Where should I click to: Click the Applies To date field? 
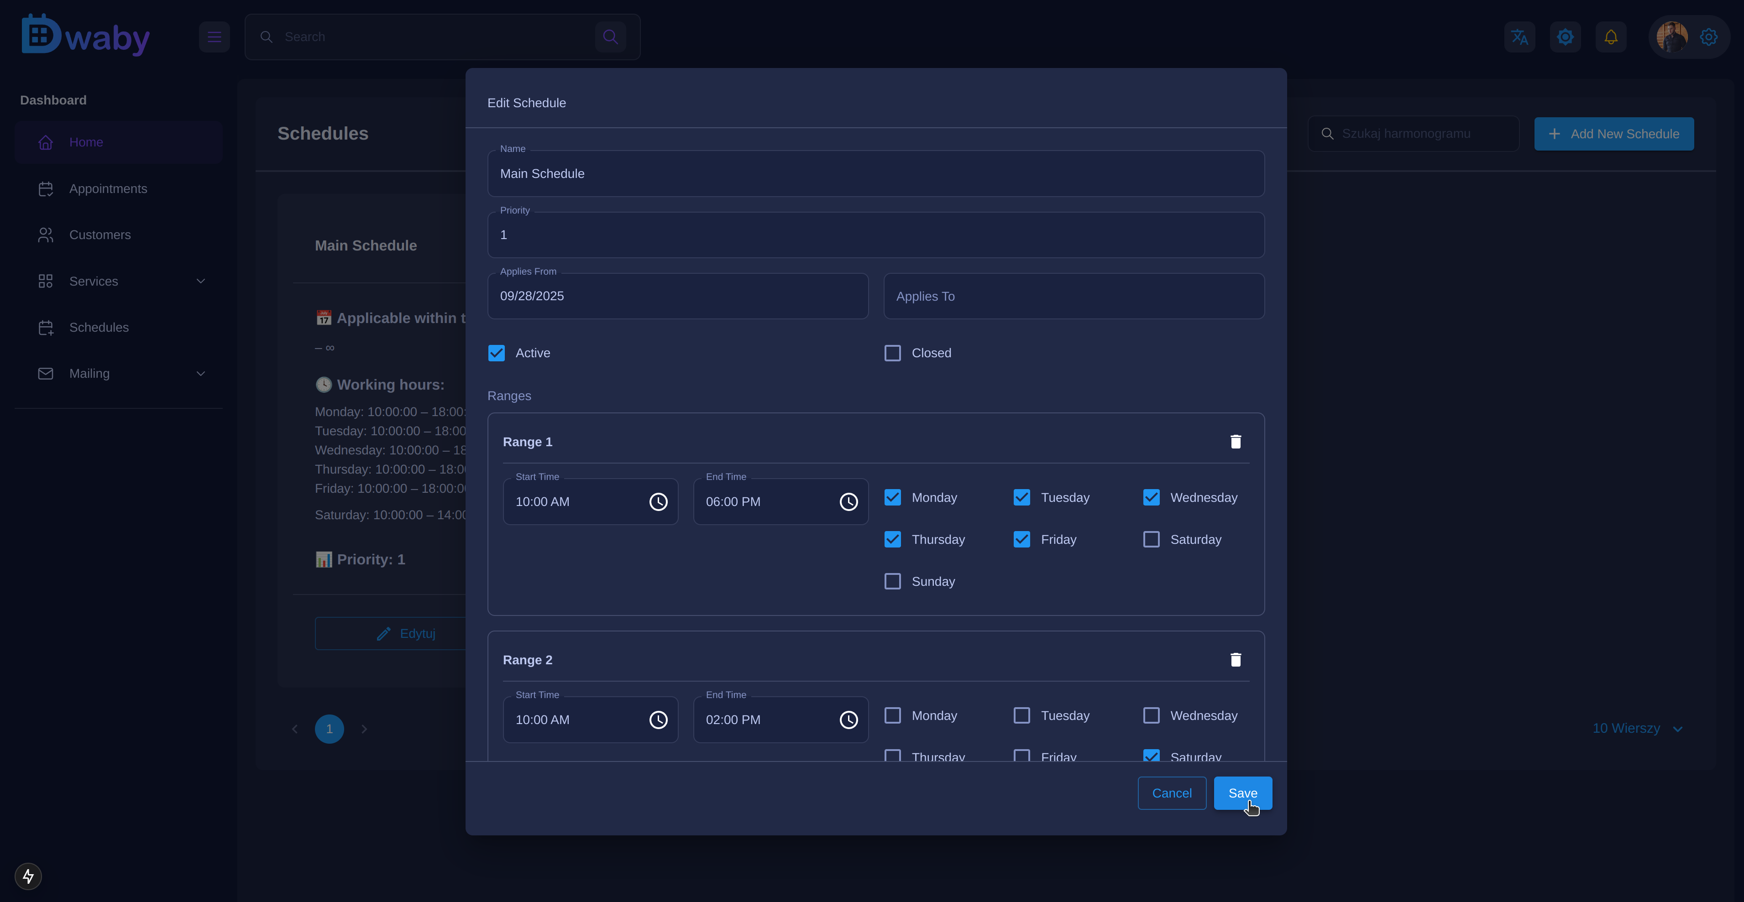[x=1073, y=297]
